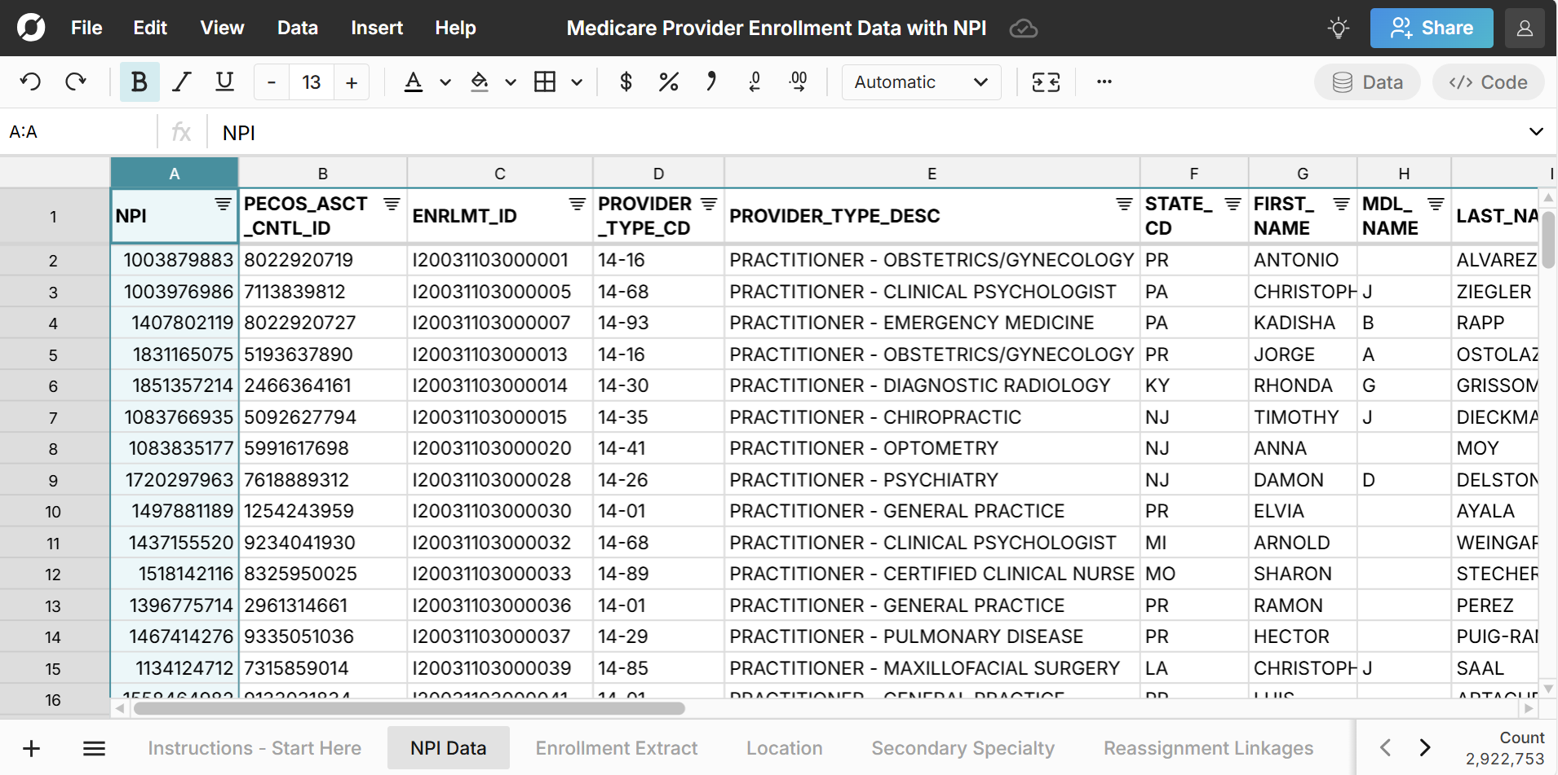This screenshot has height=775, width=1558.
Task: Open the Insert menu
Action: (376, 28)
